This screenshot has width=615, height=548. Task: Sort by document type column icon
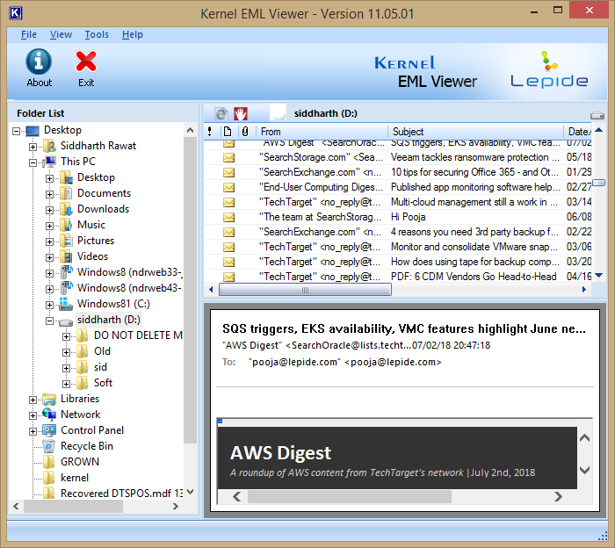(x=228, y=132)
